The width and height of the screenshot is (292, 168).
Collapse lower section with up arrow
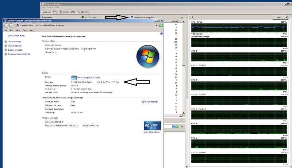pyautogui.click(x=182, y=126)
